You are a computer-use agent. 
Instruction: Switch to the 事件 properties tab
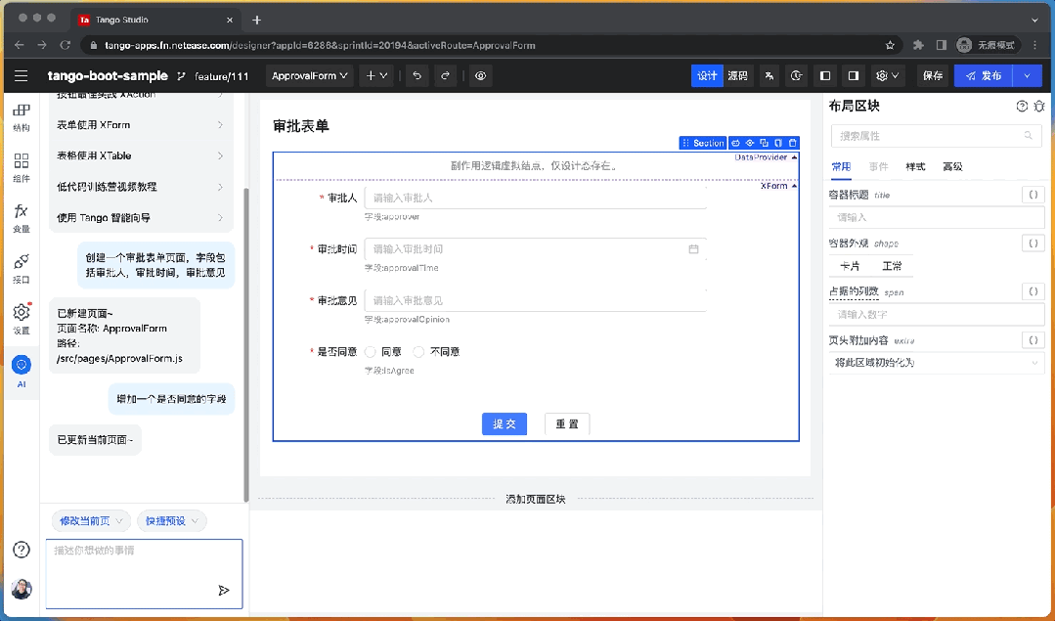[878, 166]
